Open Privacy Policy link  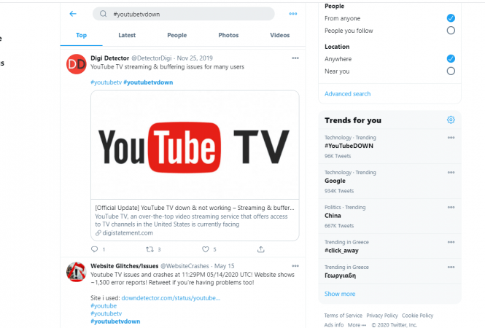[382, 316]
